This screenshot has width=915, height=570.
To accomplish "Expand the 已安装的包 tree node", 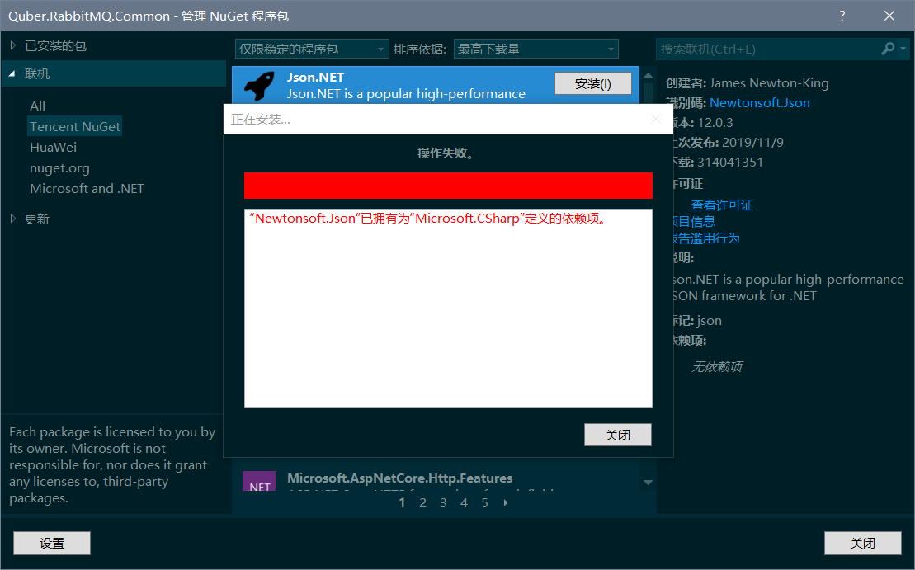I will pyautogui.click(x=13, y=45).
